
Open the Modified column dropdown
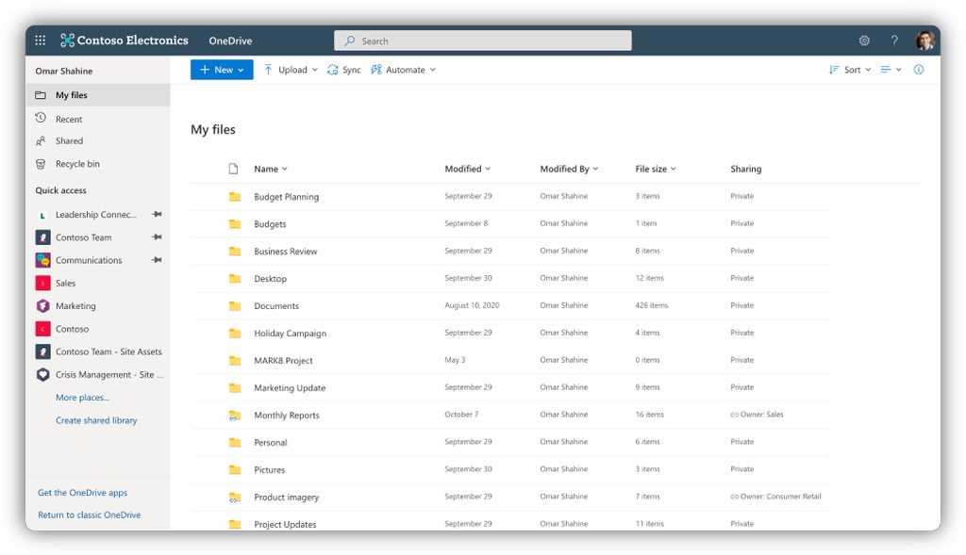coord(468,169)
